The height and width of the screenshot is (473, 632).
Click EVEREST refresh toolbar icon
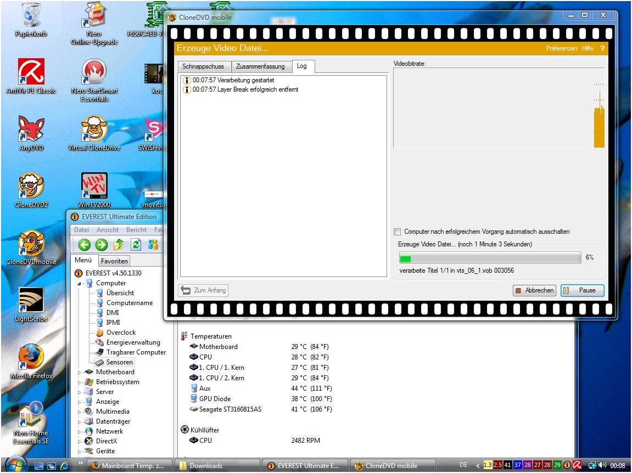(136, 245)
